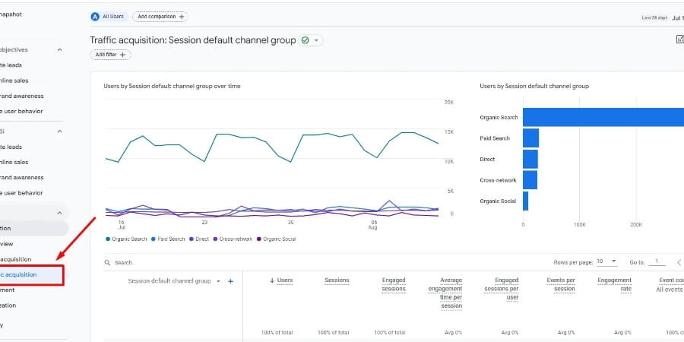Sort by Engaged sessions per user column
This screenshot has width=684, height=342.
click(502, 289)
